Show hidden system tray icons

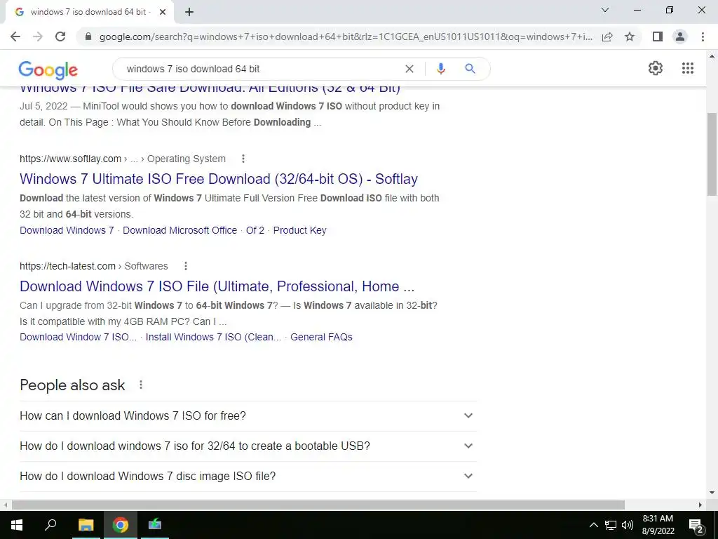pos(593,525)
